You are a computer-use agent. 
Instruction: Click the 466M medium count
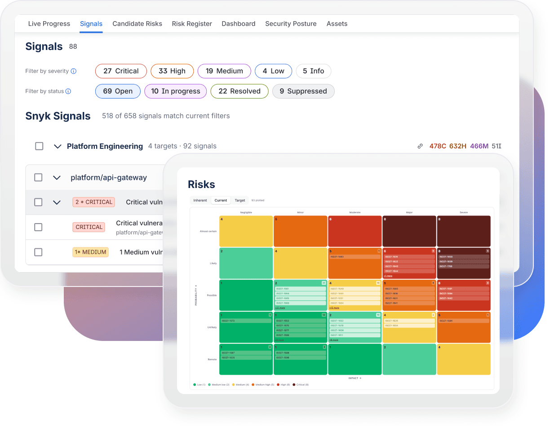(x=479, y=146)
